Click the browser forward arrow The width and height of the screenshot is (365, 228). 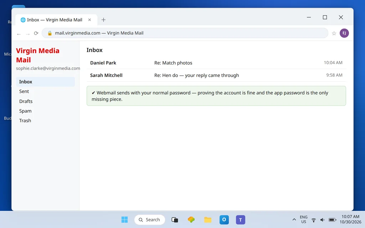coord(28,34)
